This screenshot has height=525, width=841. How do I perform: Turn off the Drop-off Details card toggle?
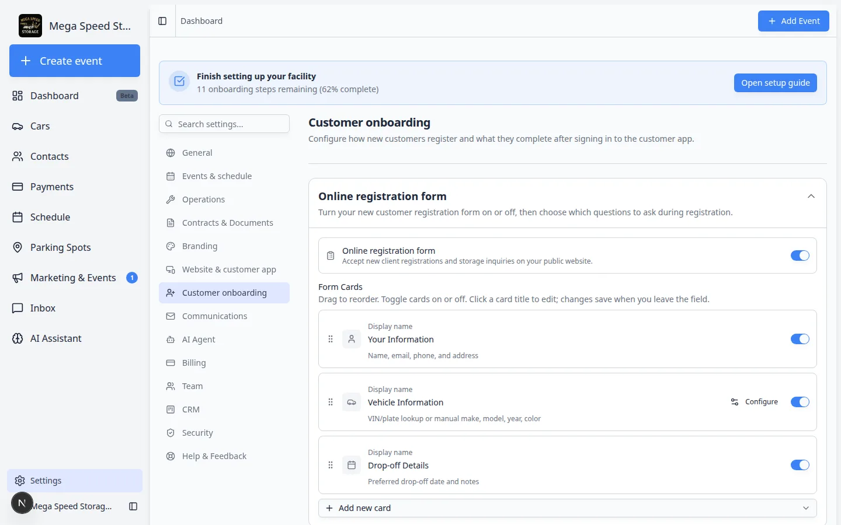click(x=800, y=465)
